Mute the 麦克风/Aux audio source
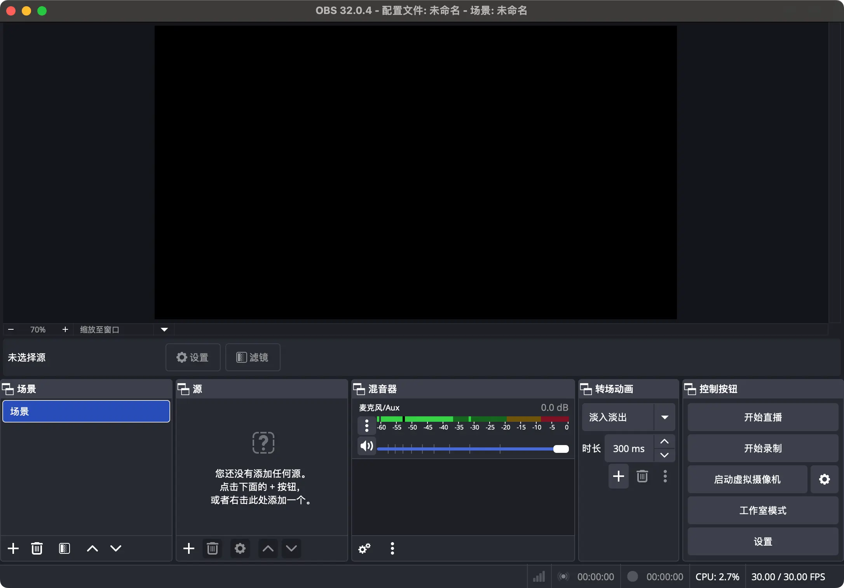The width and height of the screenshot is (844, 588). point(366,446)
